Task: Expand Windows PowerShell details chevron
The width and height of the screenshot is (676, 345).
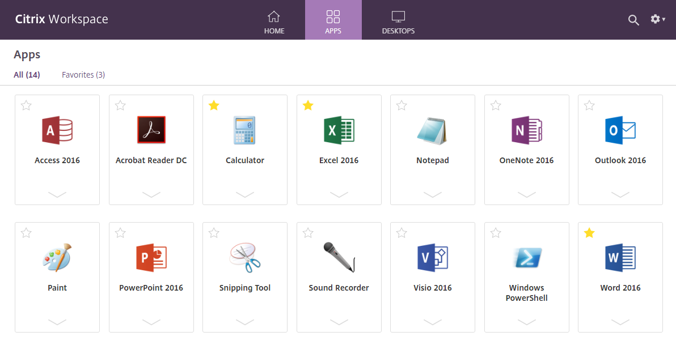Action: point(526,322)
